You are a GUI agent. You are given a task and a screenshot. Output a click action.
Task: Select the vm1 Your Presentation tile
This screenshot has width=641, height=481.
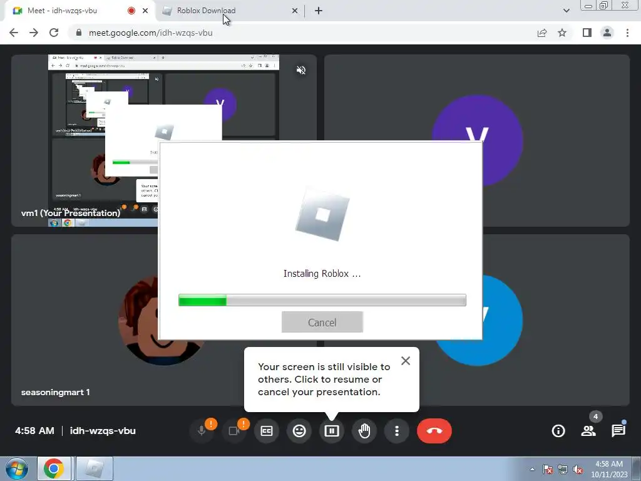tap(164, 140)
